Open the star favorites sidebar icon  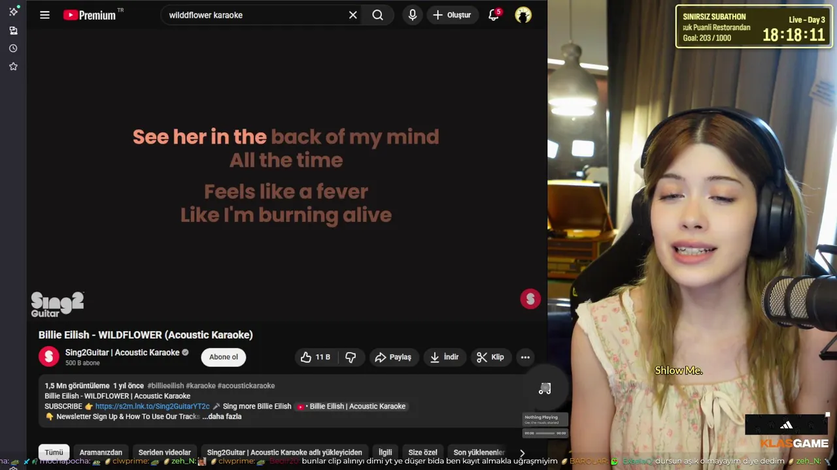click(x=13, y=67)
